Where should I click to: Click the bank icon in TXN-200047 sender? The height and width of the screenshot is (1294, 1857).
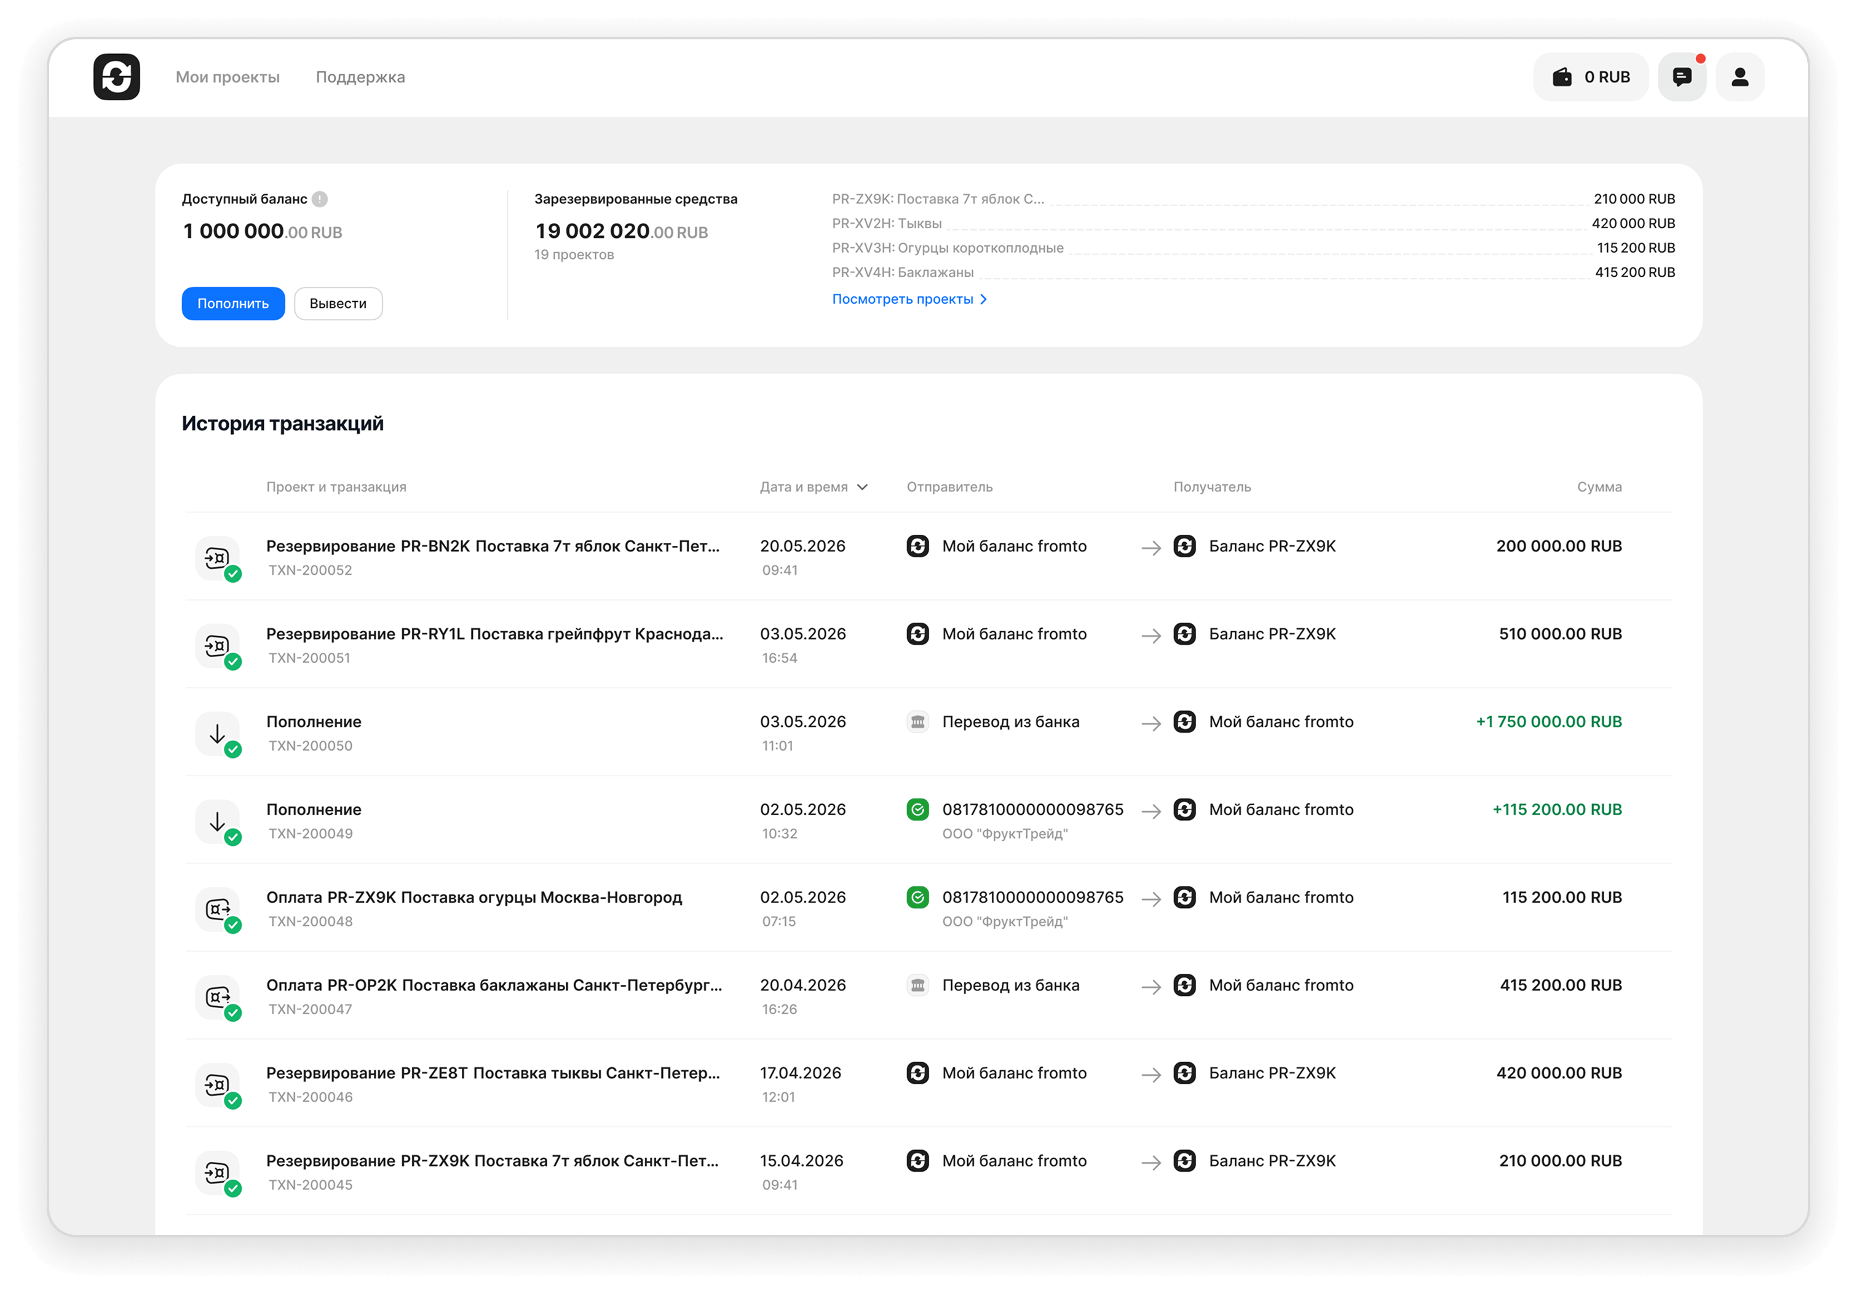(917, 985)
